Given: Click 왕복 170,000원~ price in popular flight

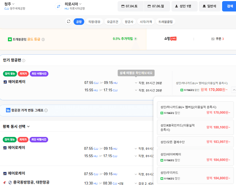Looking at the screenshot, I should [x=214, y=90].
